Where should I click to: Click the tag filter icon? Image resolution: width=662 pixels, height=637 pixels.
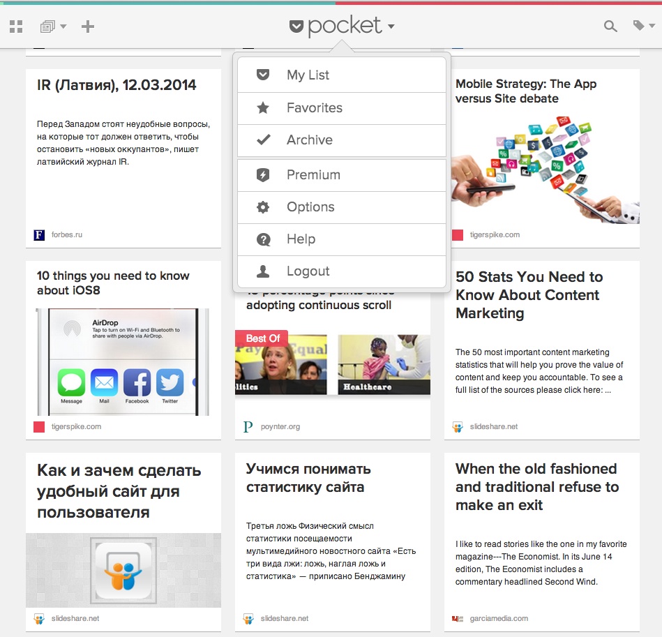pos(638,25)
